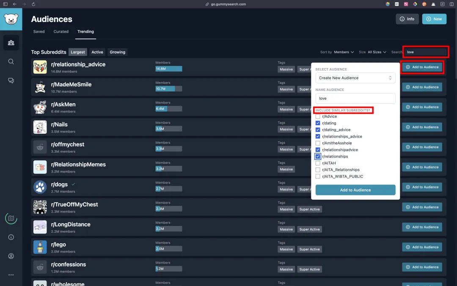The height and width of the screenshot is (286, 457).
Task: Click the GummySearch bear logo
Action: [11, 19]
